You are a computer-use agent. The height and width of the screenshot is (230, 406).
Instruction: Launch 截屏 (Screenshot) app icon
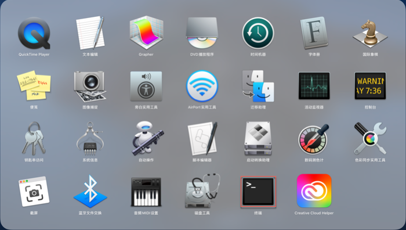click(x=34, y=192)
